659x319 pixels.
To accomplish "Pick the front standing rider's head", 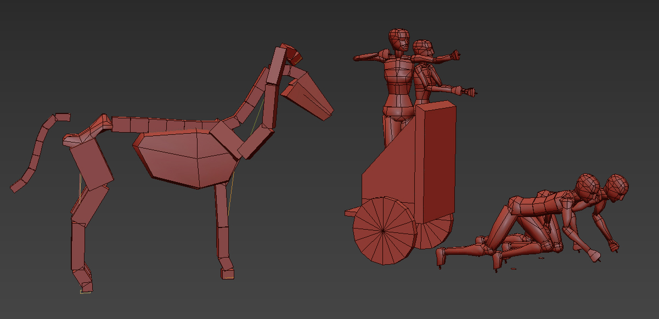I will [399, 41].
